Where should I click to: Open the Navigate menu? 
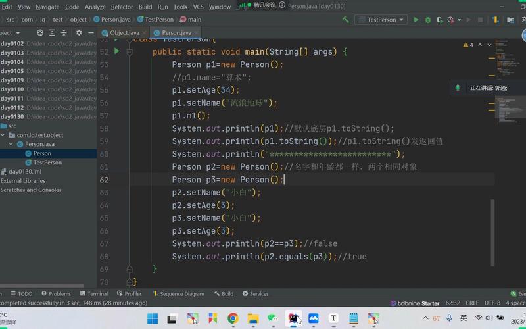47,7
